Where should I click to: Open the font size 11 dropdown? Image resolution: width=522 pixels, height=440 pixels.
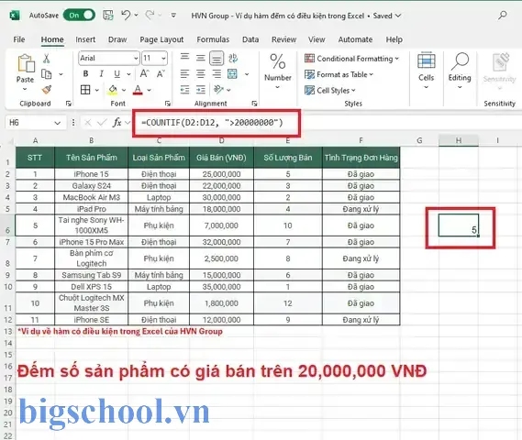(x=163, y=58)
